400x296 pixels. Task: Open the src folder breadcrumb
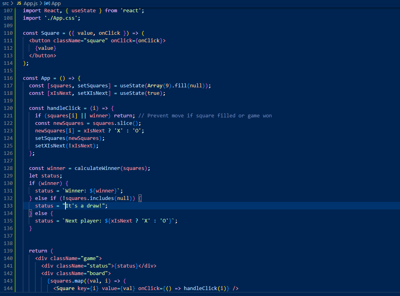(x=6, y=3)
